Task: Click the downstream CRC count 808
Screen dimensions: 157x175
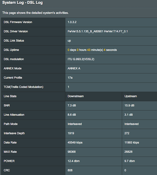Action: click(70, 170)
